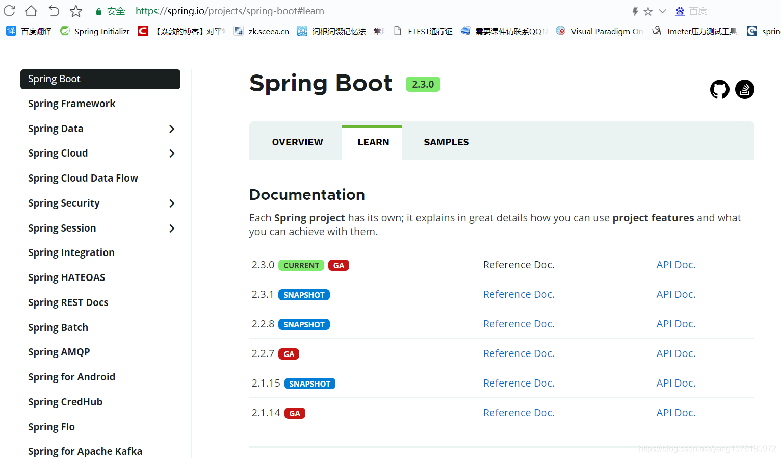The width and height of the screenshot is (781, 458).
Task: Click the SNAPSHOT badge on the 2.1.15 row
Action: (310, 384)
